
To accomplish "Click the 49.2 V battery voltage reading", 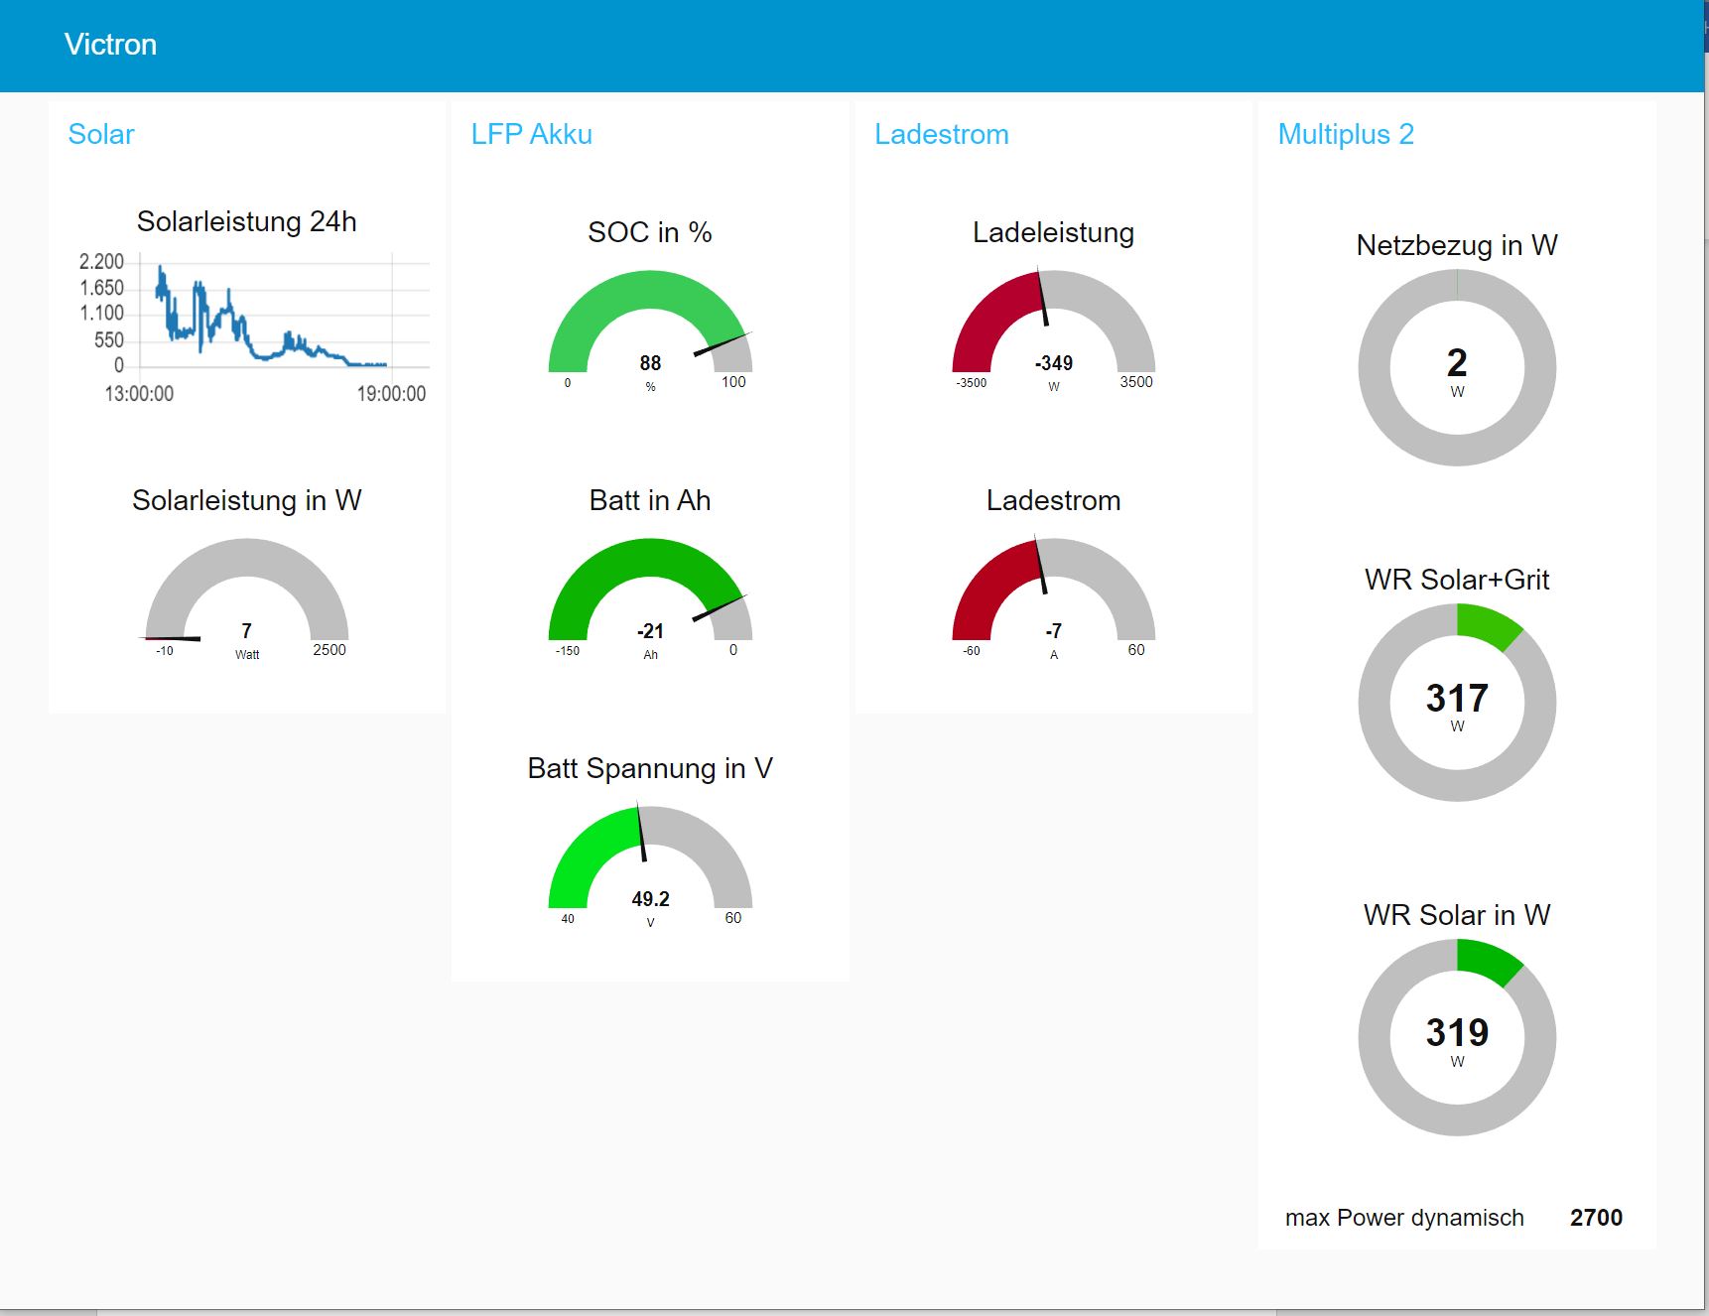I will 650,899.
